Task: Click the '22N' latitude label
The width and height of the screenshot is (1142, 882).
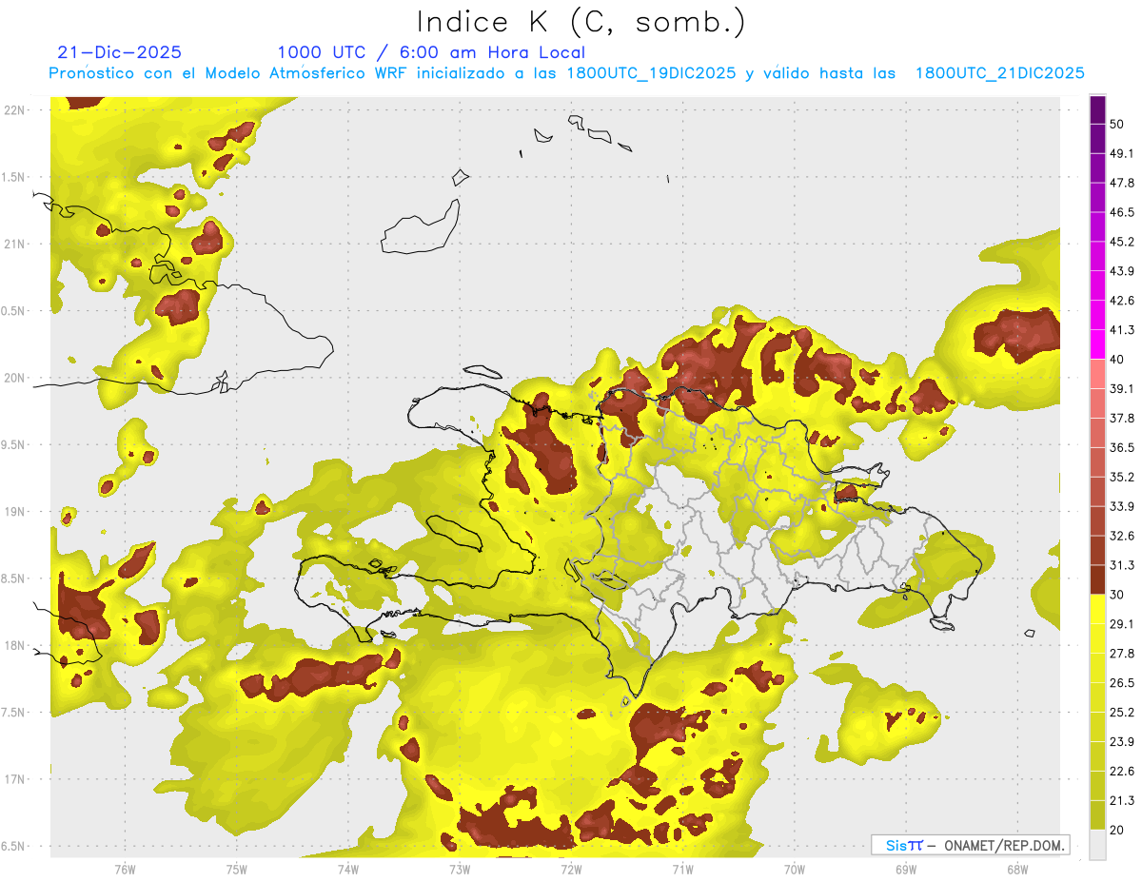Action: (x=14, y=109)
